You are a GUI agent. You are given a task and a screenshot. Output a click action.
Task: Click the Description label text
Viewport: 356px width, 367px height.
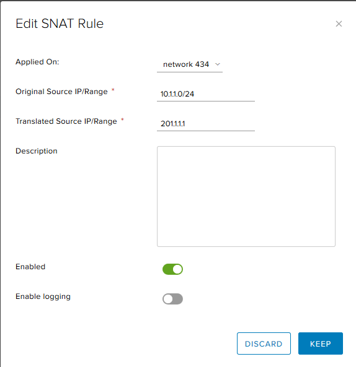click(37, 151)
